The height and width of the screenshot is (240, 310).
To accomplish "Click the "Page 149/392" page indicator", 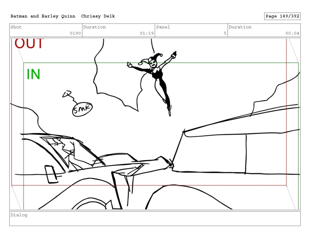I will coord(282,16).
